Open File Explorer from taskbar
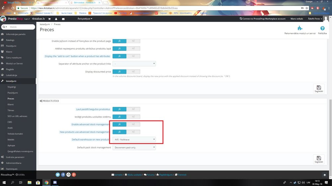 point(30,182)
